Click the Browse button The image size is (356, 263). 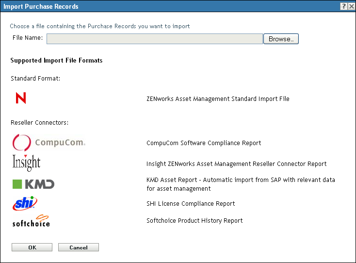click(281, 39)
